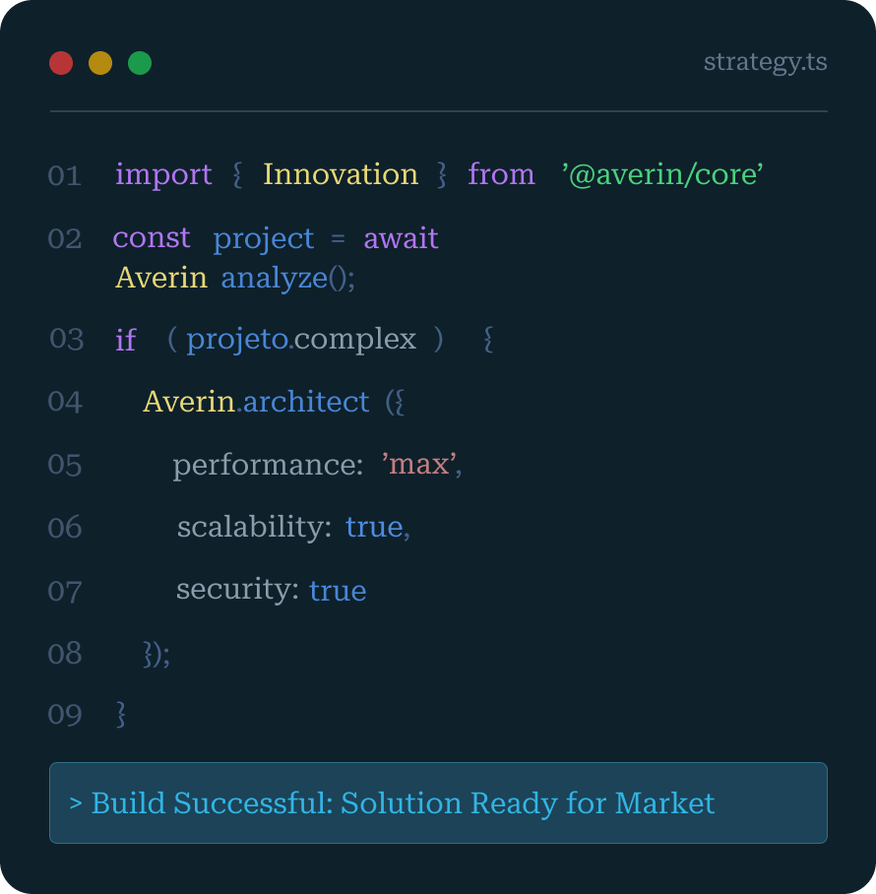876x894 pixels.
Task: Click the green maximize dot
Action: [140, 63]
